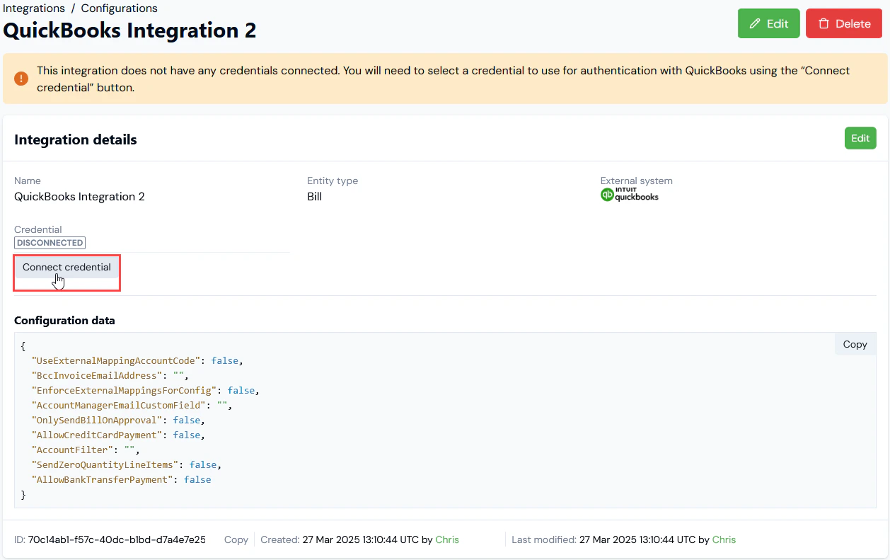Image resolution: width=890 pixels, height=560 pixels.
Task: Click the trash icon in Delete button
Action: coord(823,23)
